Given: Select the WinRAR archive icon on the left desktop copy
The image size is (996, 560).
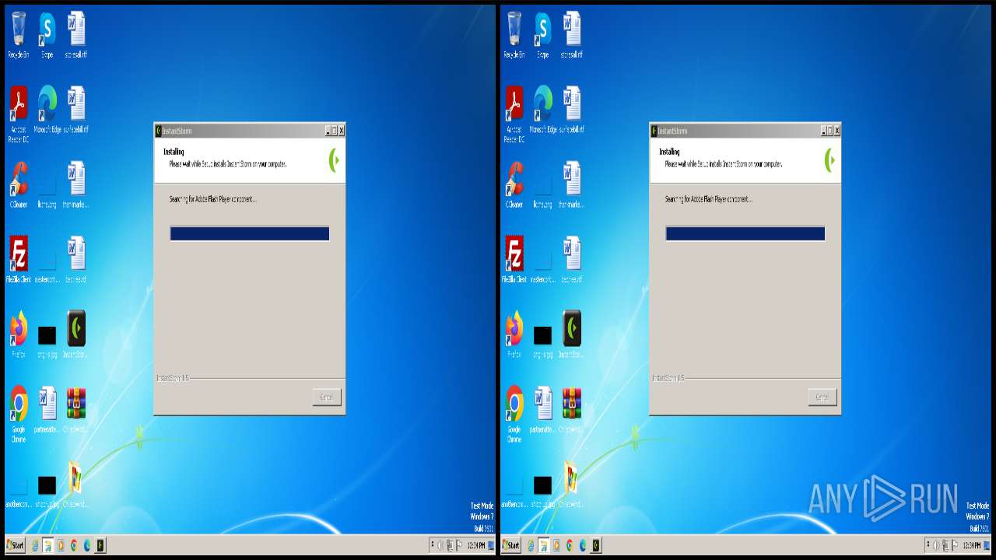Looking at the screenshot, I should click(76, 409).
